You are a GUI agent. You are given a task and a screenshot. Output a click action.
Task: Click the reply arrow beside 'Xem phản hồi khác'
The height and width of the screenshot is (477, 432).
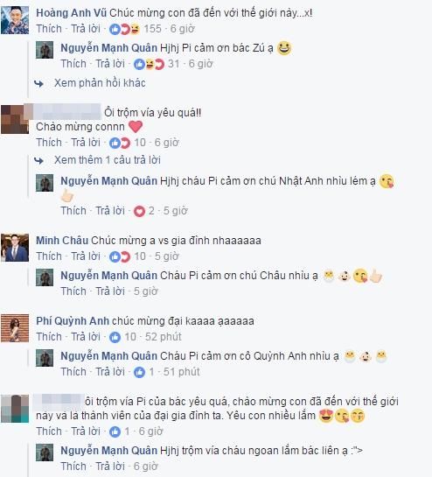point(38,83)
